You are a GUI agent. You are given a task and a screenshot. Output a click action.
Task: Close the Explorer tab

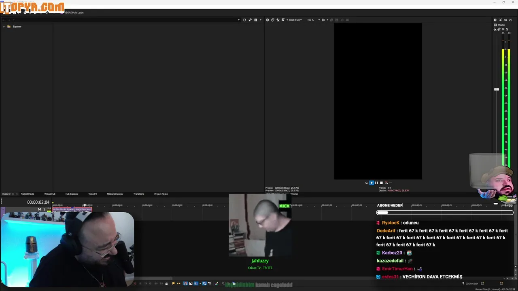[x=17, y=194]
